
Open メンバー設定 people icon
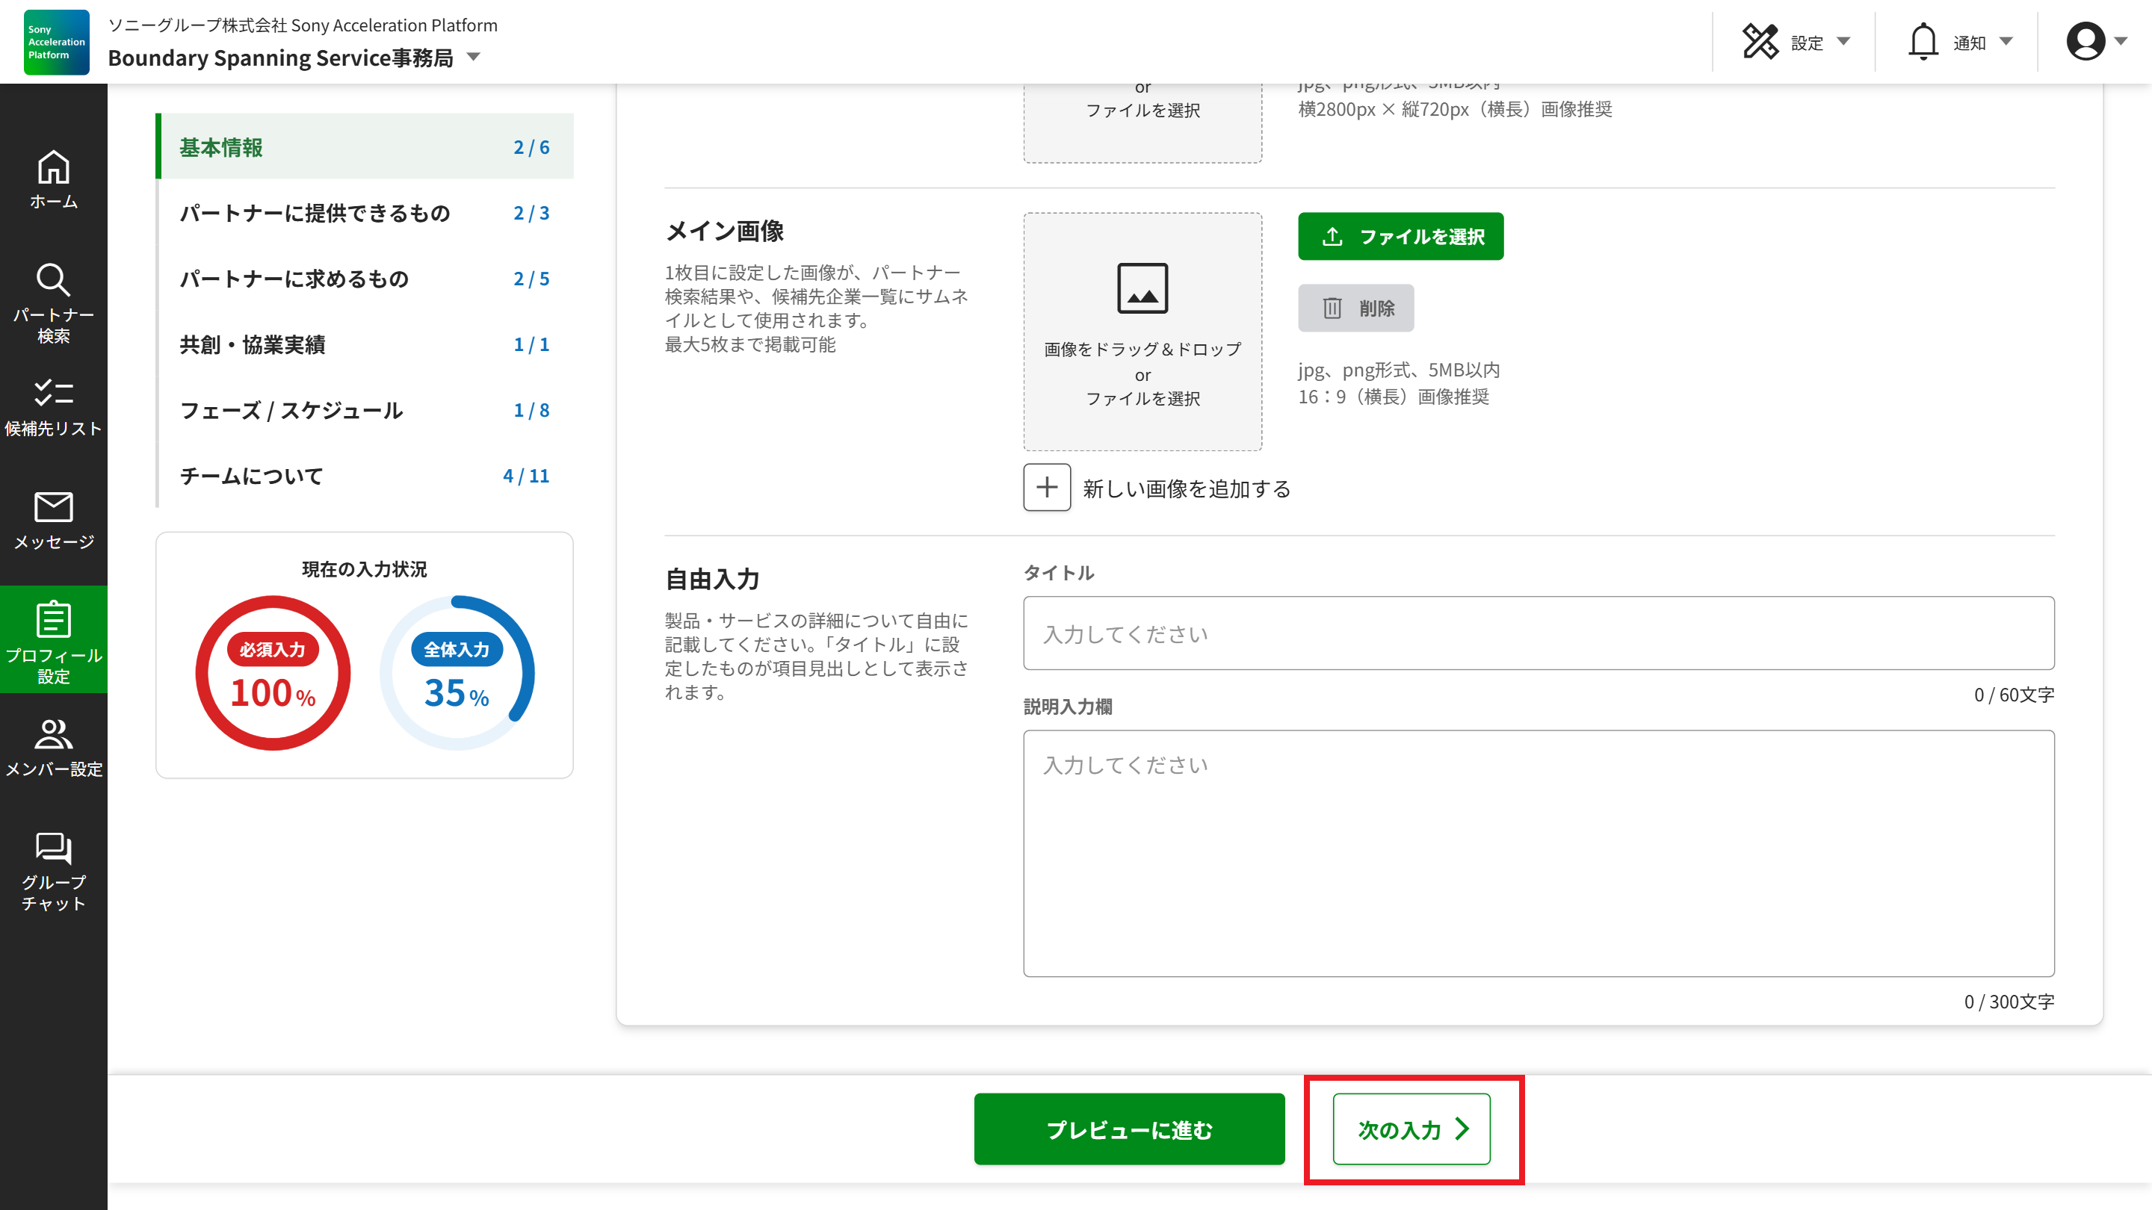pyautogui.click(x=54, y=735)
